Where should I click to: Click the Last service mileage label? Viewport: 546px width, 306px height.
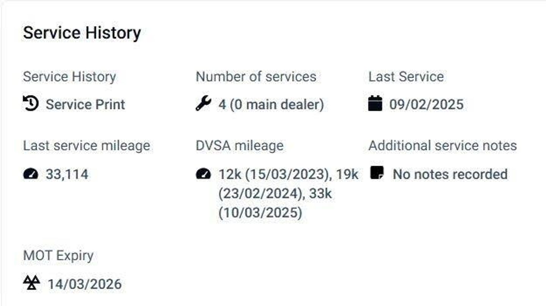(x=86, y=146)
